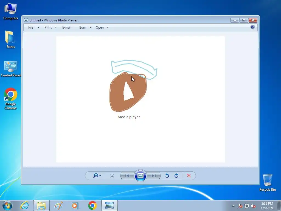Launch Internet Explorer from taskbar
The width and height of the screenshot is (281, 211).
pyautogui.click(x=24, y=206)
